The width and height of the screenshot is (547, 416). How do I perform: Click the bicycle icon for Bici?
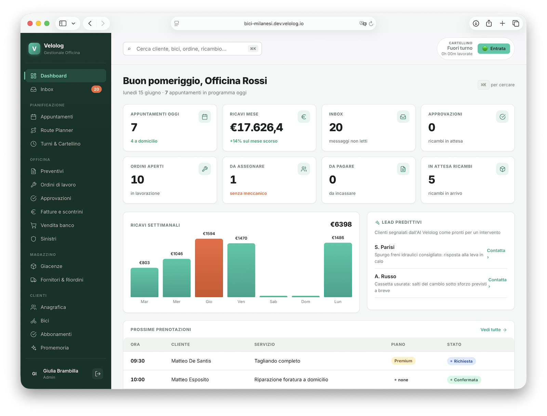(34, 321)
